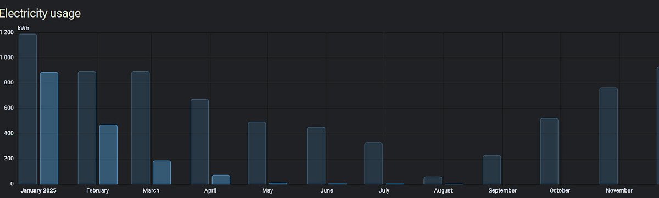Click the November axis label
This screenshot has width=659, height=198.
pos(619,190)
